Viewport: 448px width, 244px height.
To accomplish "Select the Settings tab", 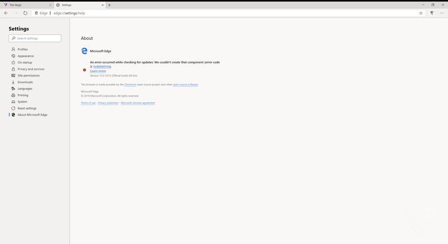I will pyautogui.click(x=79, y=5).
